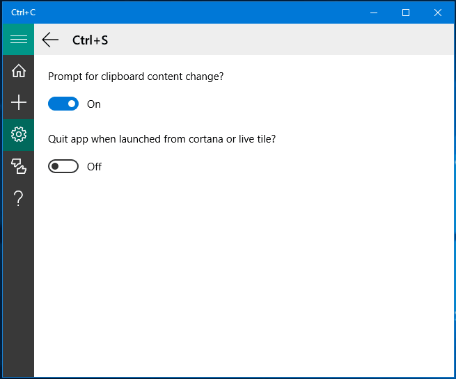Image resolution: width=456 pixels, height=379 pixels.
Task: Minimize the Ctrl+C window
Action: click(374, 13)
